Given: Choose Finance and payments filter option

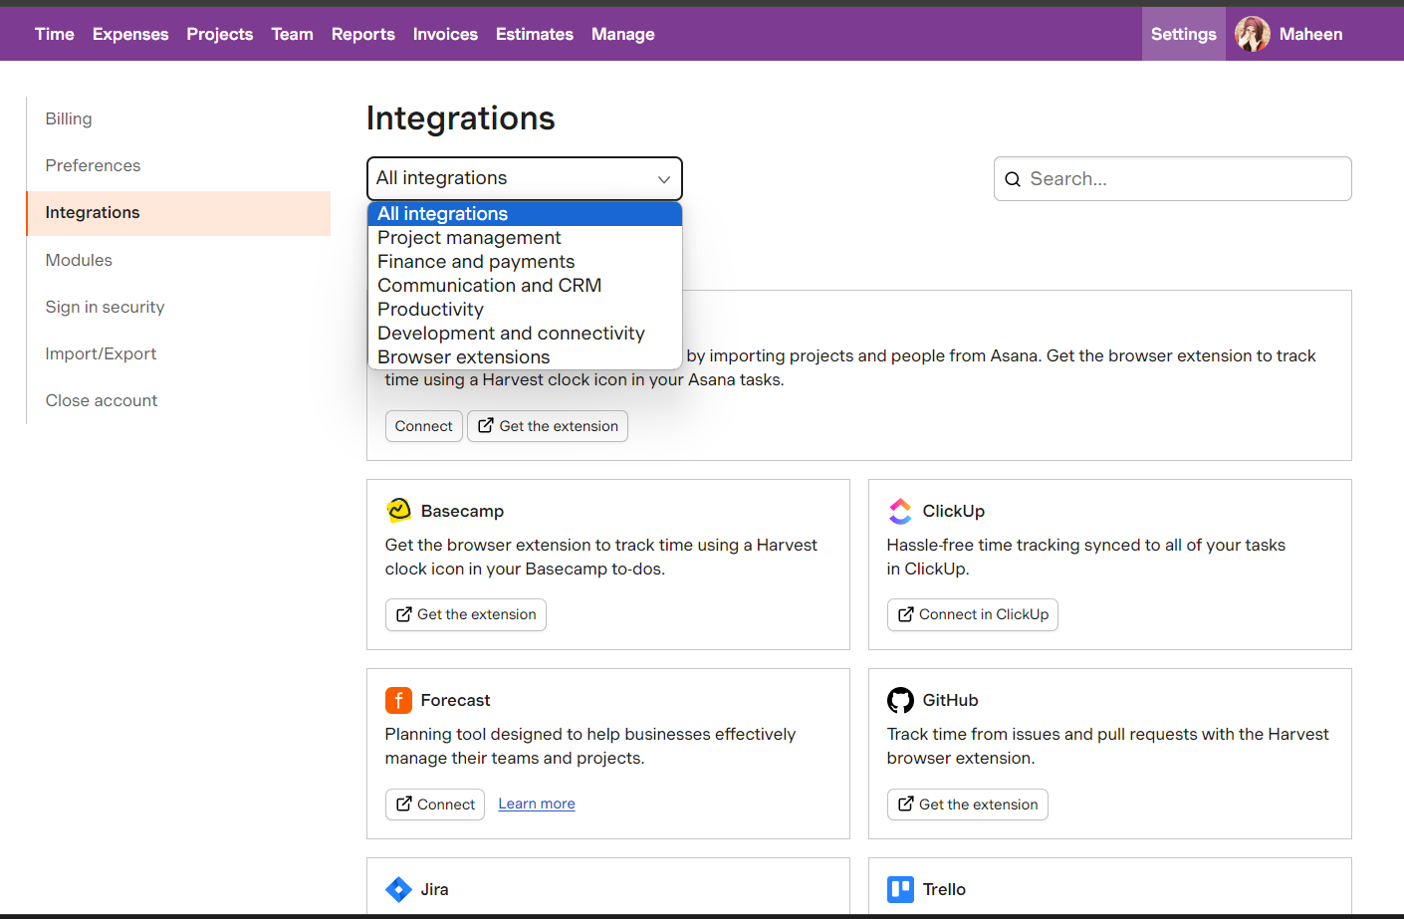Looking at the screenshot, I should pyautogui.click(x=525, y=262).
